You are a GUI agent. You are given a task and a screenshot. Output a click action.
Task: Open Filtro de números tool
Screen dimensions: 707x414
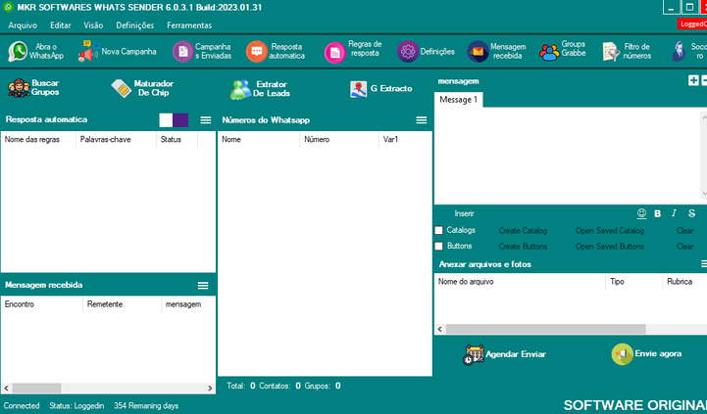(x=627, y=51)
